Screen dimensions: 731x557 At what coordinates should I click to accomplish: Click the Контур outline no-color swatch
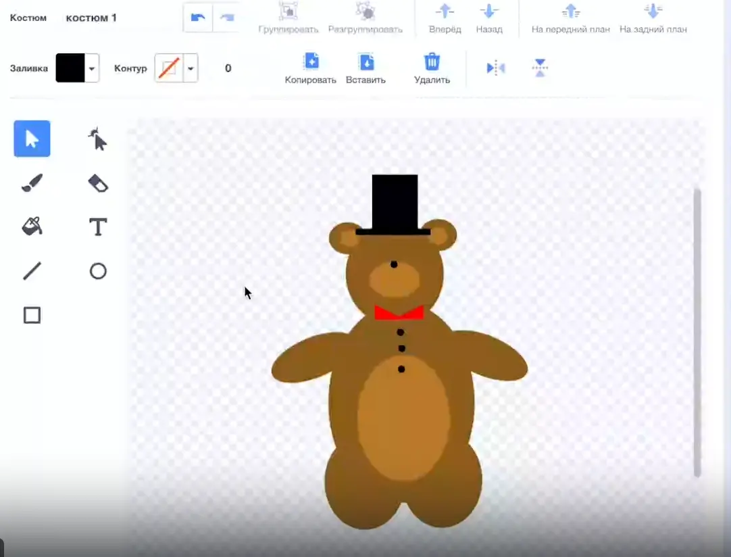169,68
